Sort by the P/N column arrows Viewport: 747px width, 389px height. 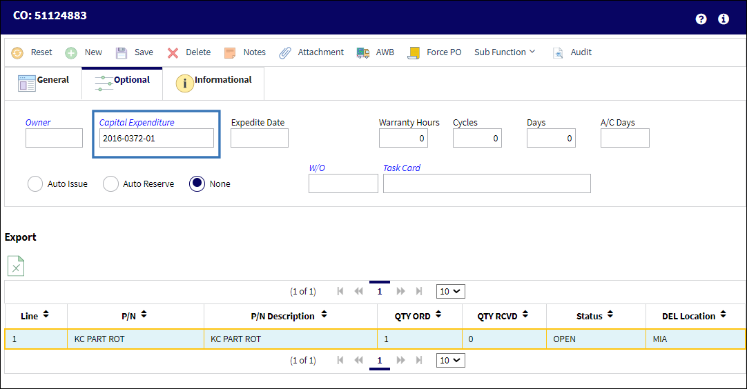click(144, 315)
